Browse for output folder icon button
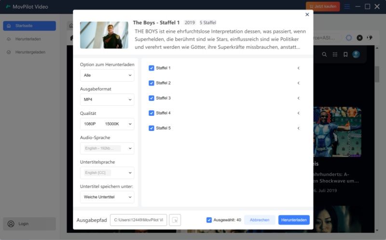Image resolution: width=386 pixels, height=240 pixels. [175, 220]
